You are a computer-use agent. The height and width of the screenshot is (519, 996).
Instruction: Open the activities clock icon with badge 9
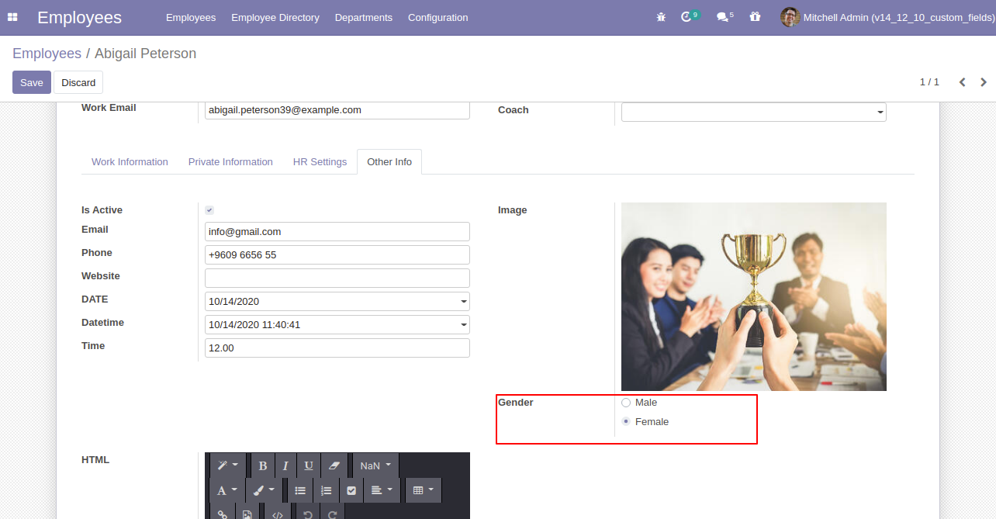690,16
